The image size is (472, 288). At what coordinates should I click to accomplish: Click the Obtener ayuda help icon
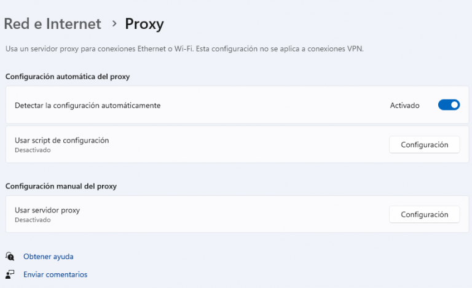(10, 256)
